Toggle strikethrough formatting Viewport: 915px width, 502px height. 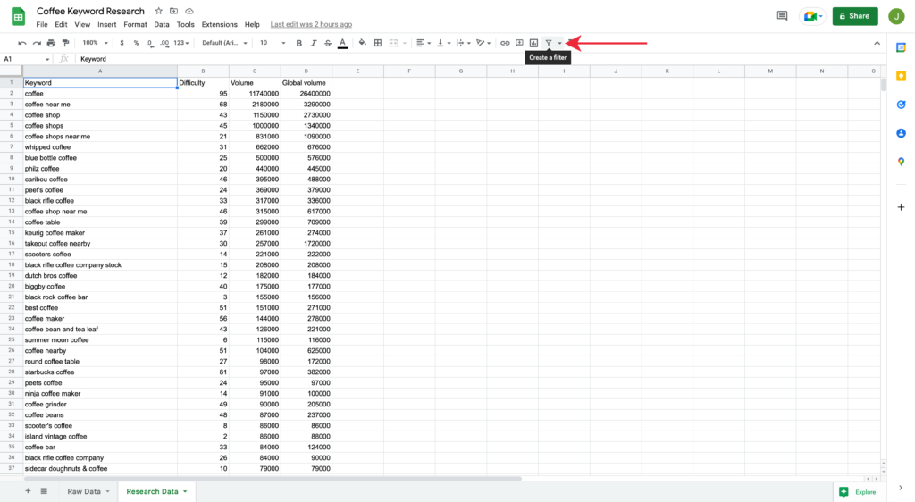(328, 43)
